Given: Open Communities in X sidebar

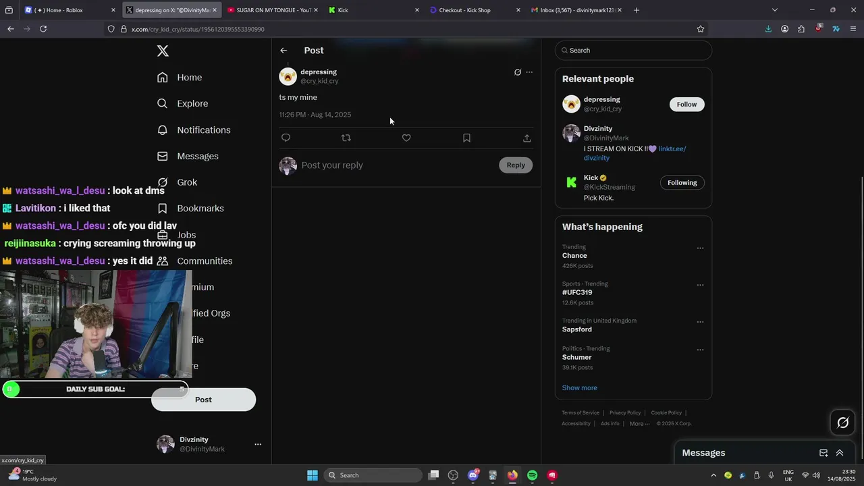Looking at the screenshot, I should (x=194, y=261).
